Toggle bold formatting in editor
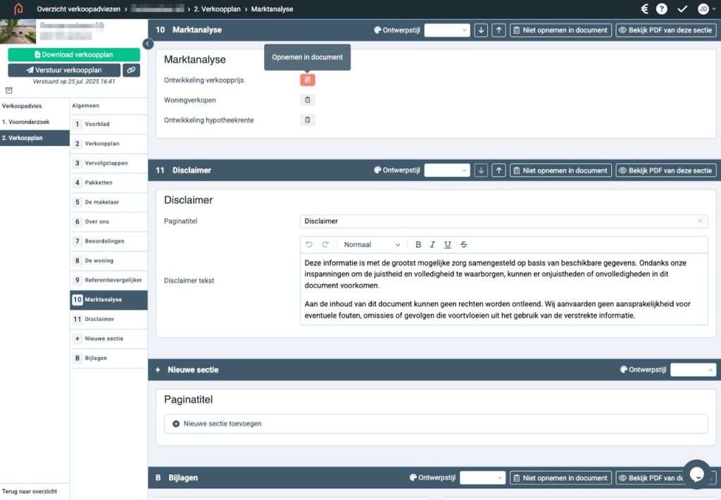Screen dimensions: 721x500 coord(418,244)
